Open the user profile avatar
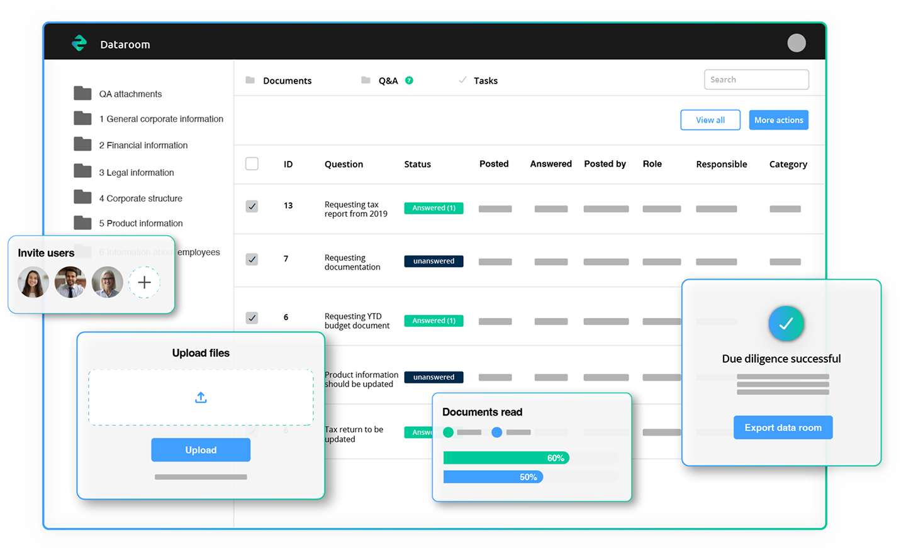This screenshot has height=555, width=906. (796, 43)
